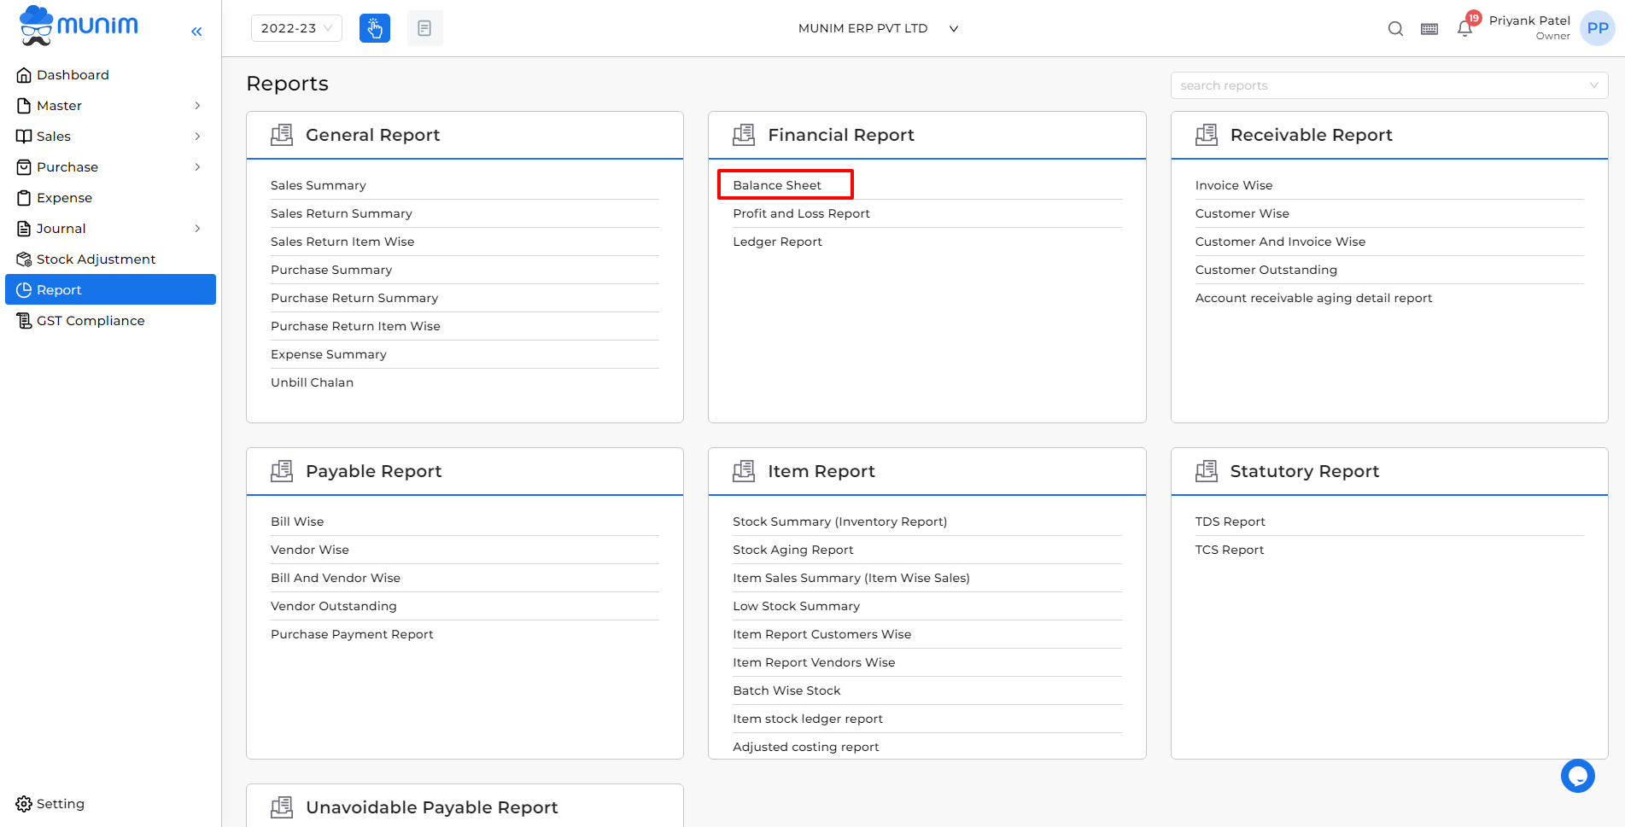
Task: Click the PP profile avatar
Action: tap(1598, 28)
